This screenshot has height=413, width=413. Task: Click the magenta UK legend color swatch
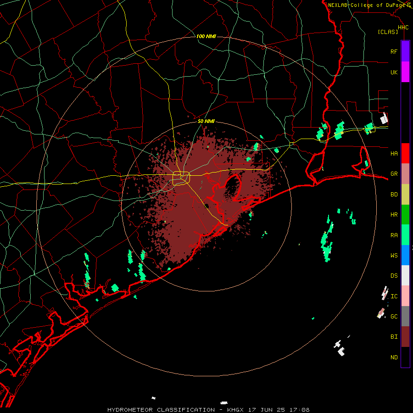click(405, 72)
